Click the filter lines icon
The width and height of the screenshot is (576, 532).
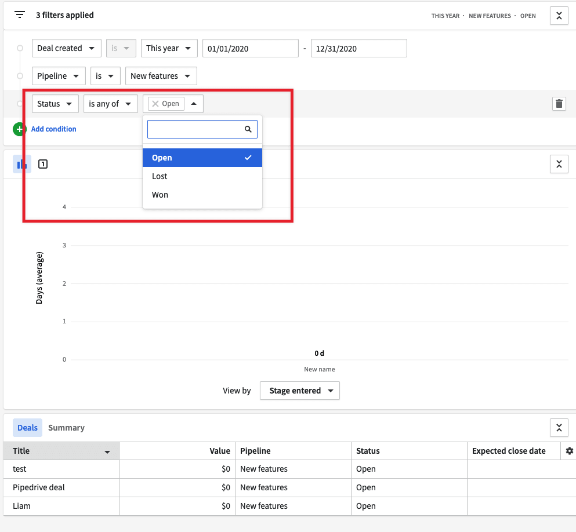[x=20, y=15]
